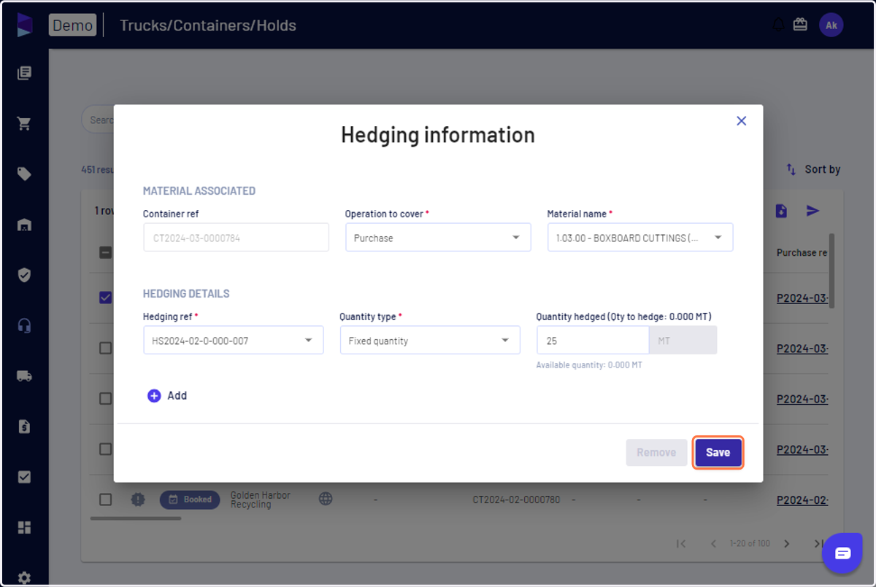The width and height of the screenshot is (876, 587).
Task: Open the shopping cart sidebar icon
Action: (x=24, y=123)
